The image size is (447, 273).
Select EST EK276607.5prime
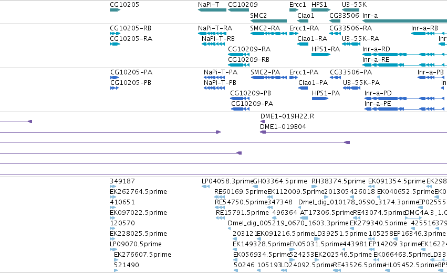coord(116,260)
